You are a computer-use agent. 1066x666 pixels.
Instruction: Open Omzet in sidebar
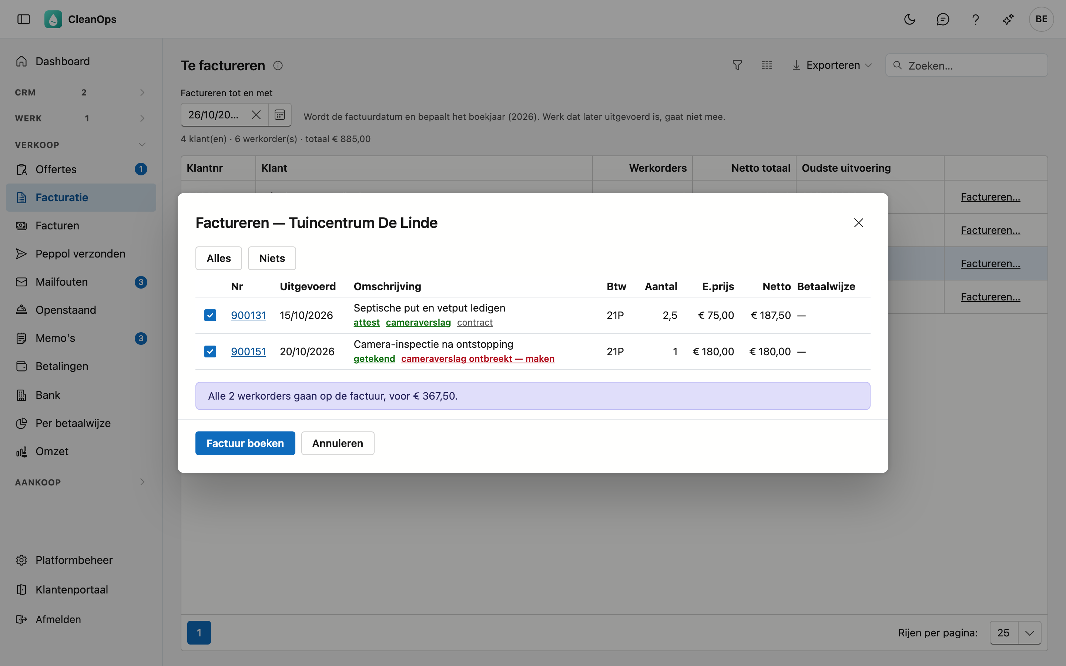pyautogui.click(x=81, y=451)
